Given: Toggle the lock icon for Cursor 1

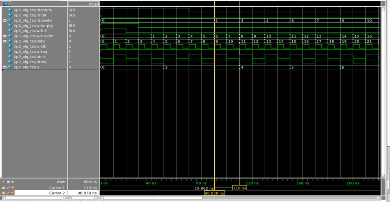Looking at the screenshot, I should [x=4, y=188].
